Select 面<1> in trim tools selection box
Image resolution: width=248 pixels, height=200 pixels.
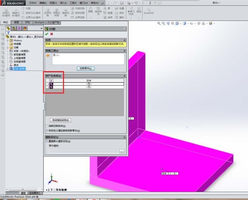[x=56, y=55]
